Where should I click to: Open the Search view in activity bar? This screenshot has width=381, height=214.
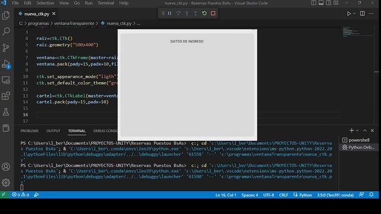pyautogui.click(x=6, y=32)
